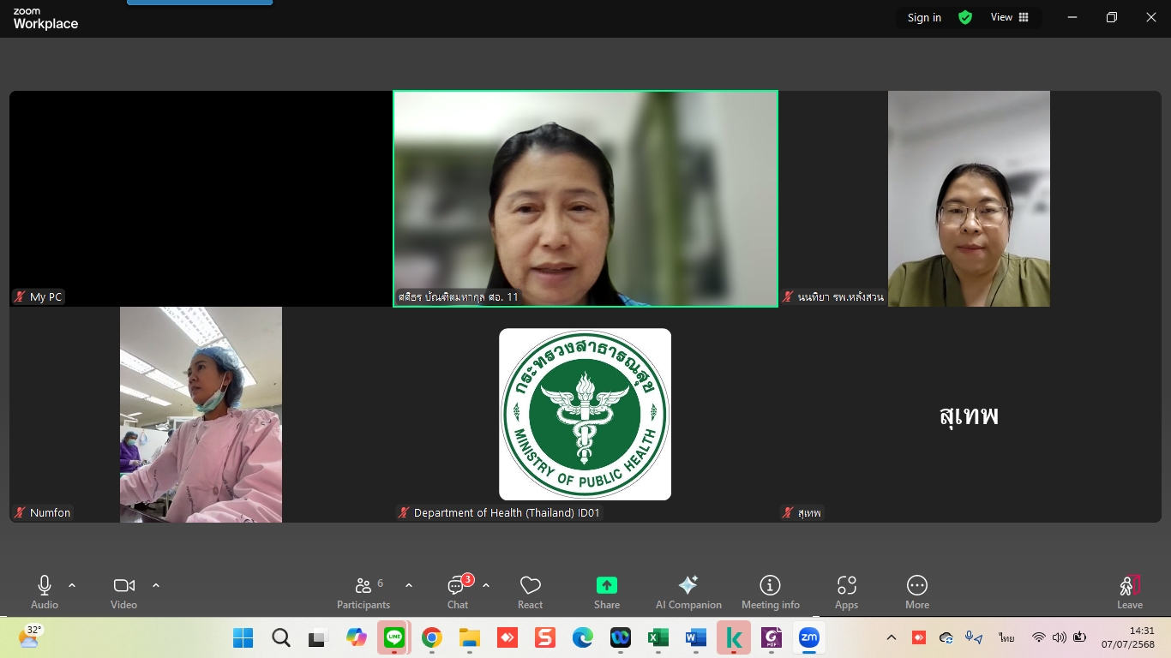Viewport: 1171px width, 658px height.
Task: Open the Apps panel
Action: (846, 592)
